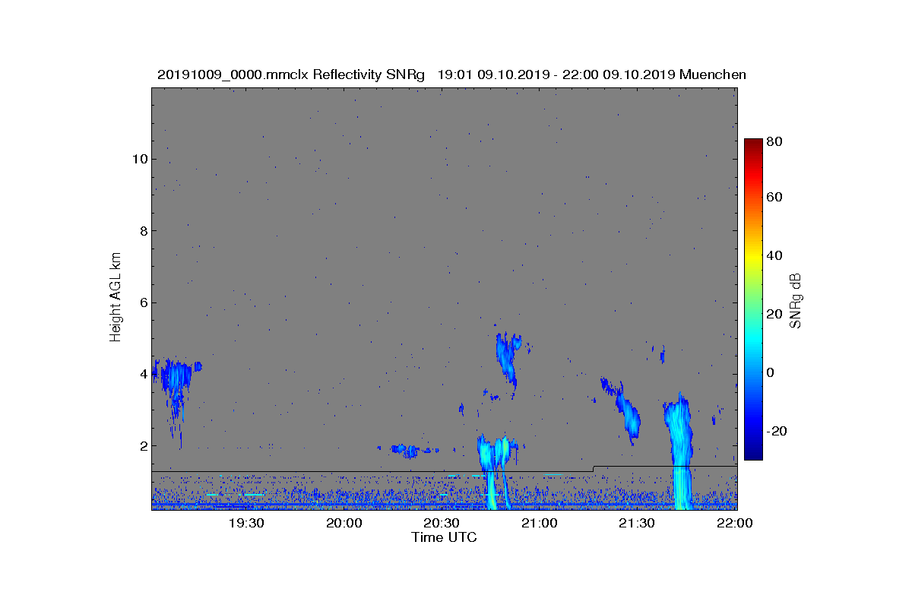
Task: Click the 'Time UTC' x-axis label
Action: click(x=445, y=537)
